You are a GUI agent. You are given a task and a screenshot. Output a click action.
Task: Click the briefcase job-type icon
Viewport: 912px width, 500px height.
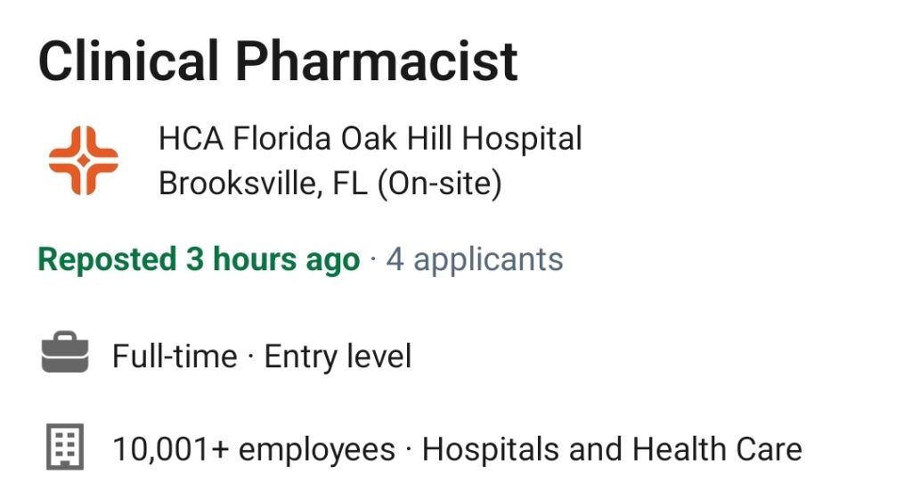pyautogui.click(x=65, y=352)
